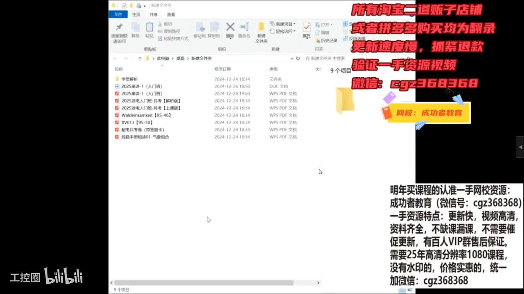This screenshot has width=524, height=294.
Task: Open 属性 (properties) in ribbon
Action: point(306,30)
